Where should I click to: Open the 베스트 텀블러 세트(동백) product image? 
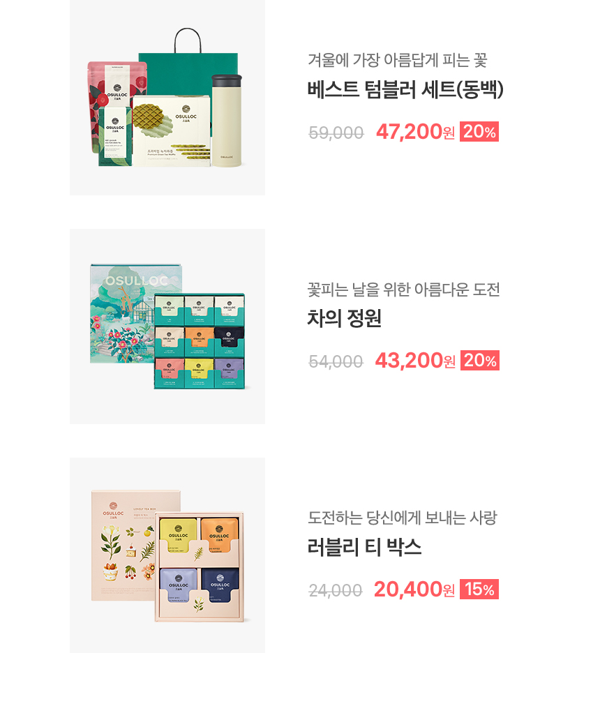coord(167,97)
